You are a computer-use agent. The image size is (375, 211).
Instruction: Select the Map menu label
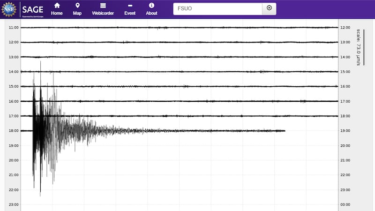tap(77, 13)
